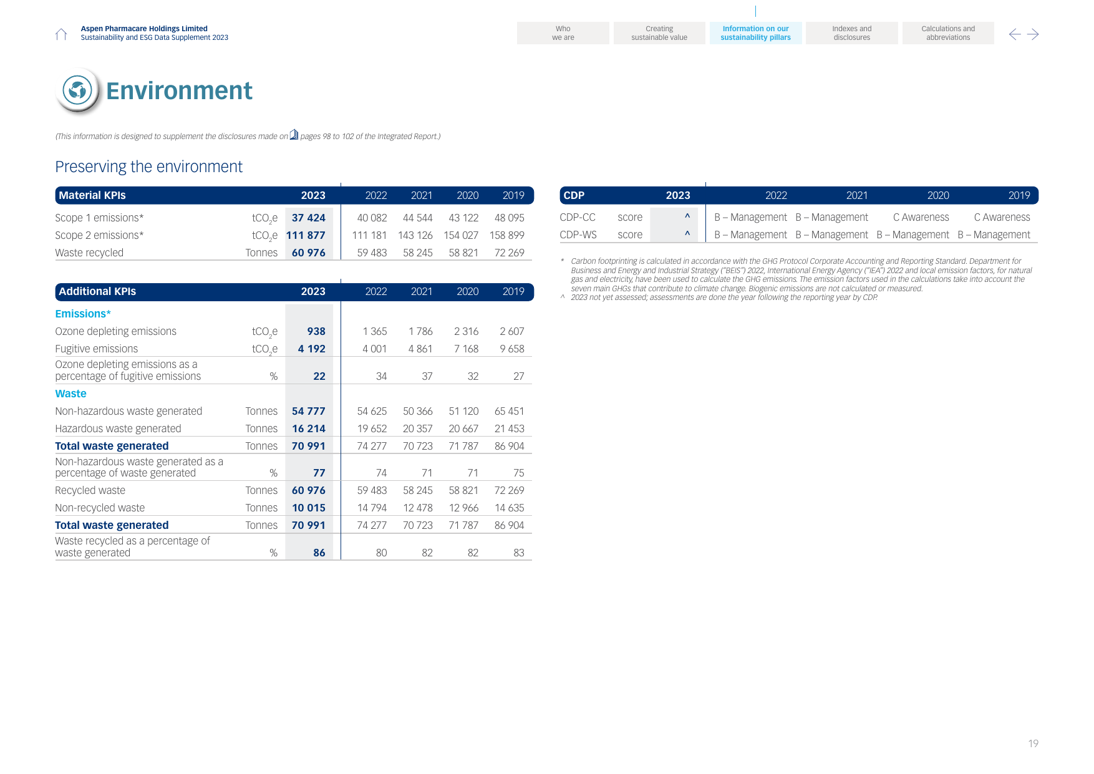The width and height of the screenshot is (1094, 774).
Task: Click 'Aspen Pharmacare Holdings Limited' title
Action: (144, 29)
